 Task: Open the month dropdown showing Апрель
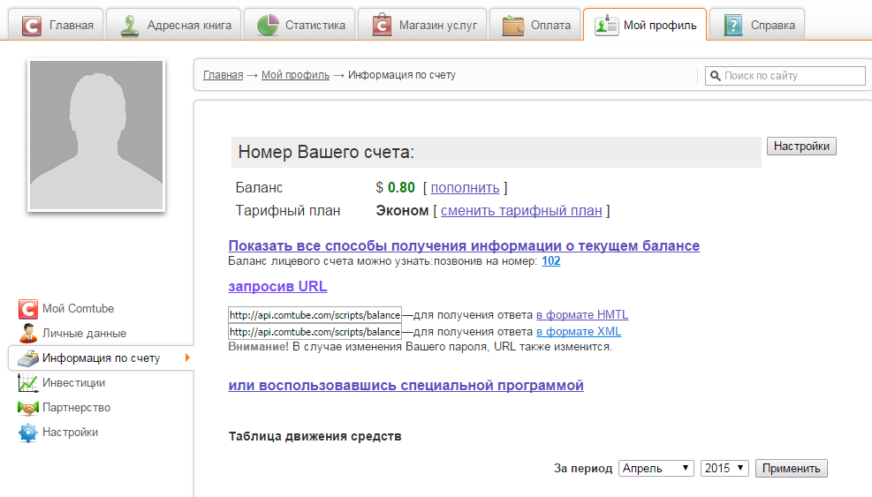click(656, 468)
